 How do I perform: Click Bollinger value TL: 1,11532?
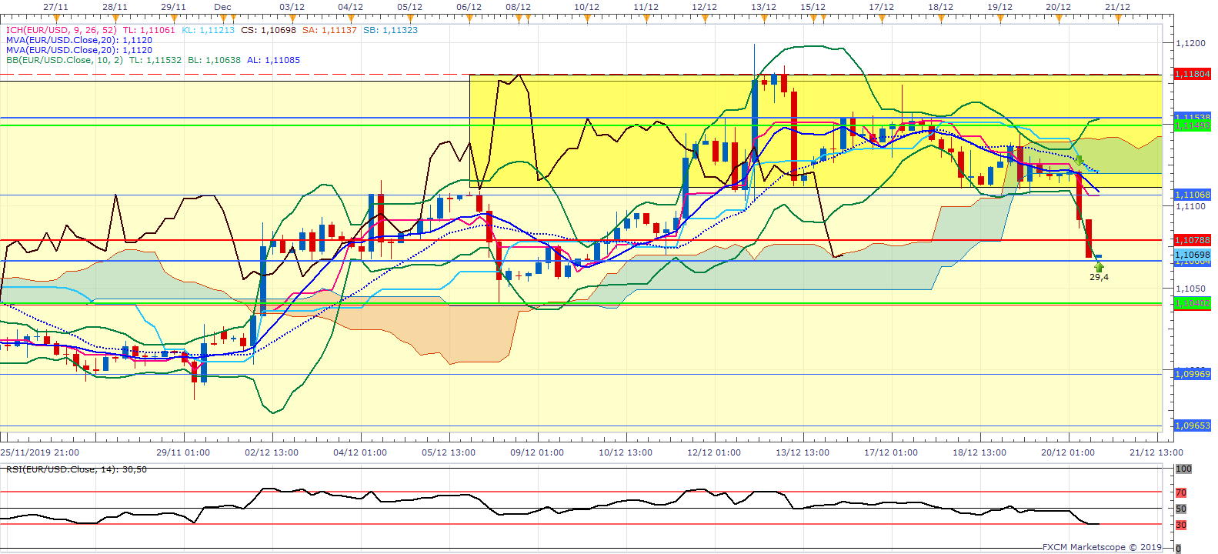(x=155, y=60)
